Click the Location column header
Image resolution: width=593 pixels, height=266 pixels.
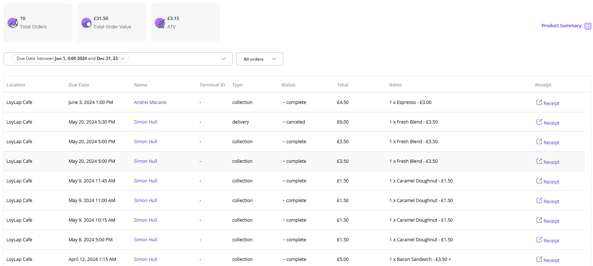pos(16,85)
